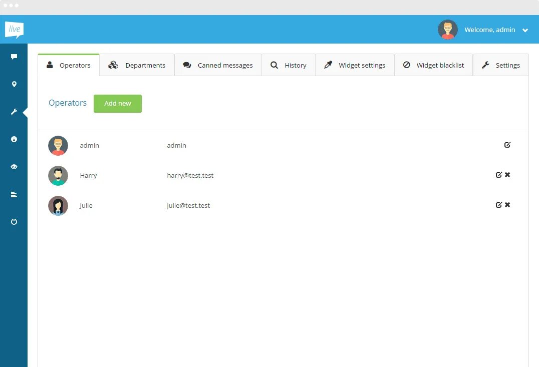Open the Settings tab

click(501, 65)
